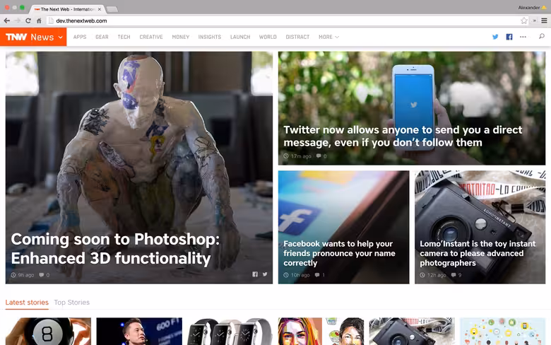Open TNW's Facebook icon in the navbar
The width and height of the screenshot is (551, 345).
509,37
